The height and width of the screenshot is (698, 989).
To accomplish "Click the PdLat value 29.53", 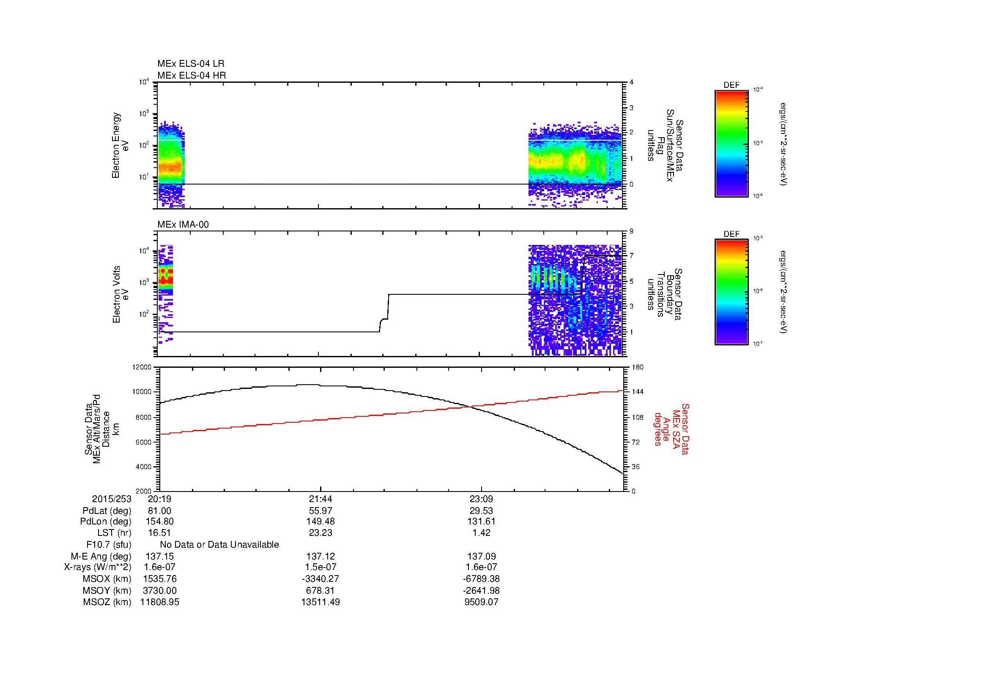I will click(x=481, y=511).
